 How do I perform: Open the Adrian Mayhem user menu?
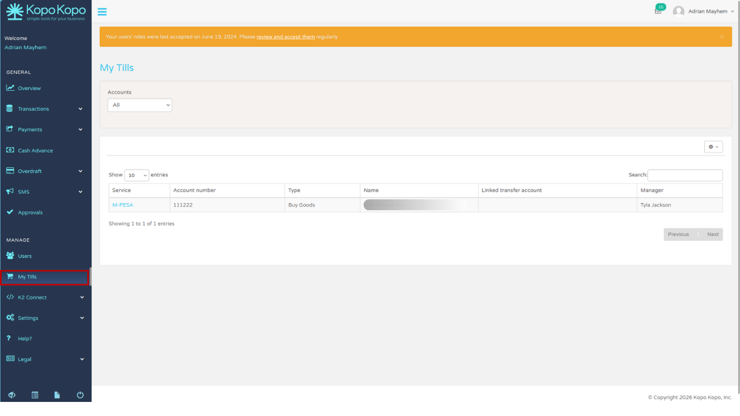(704, 11)
